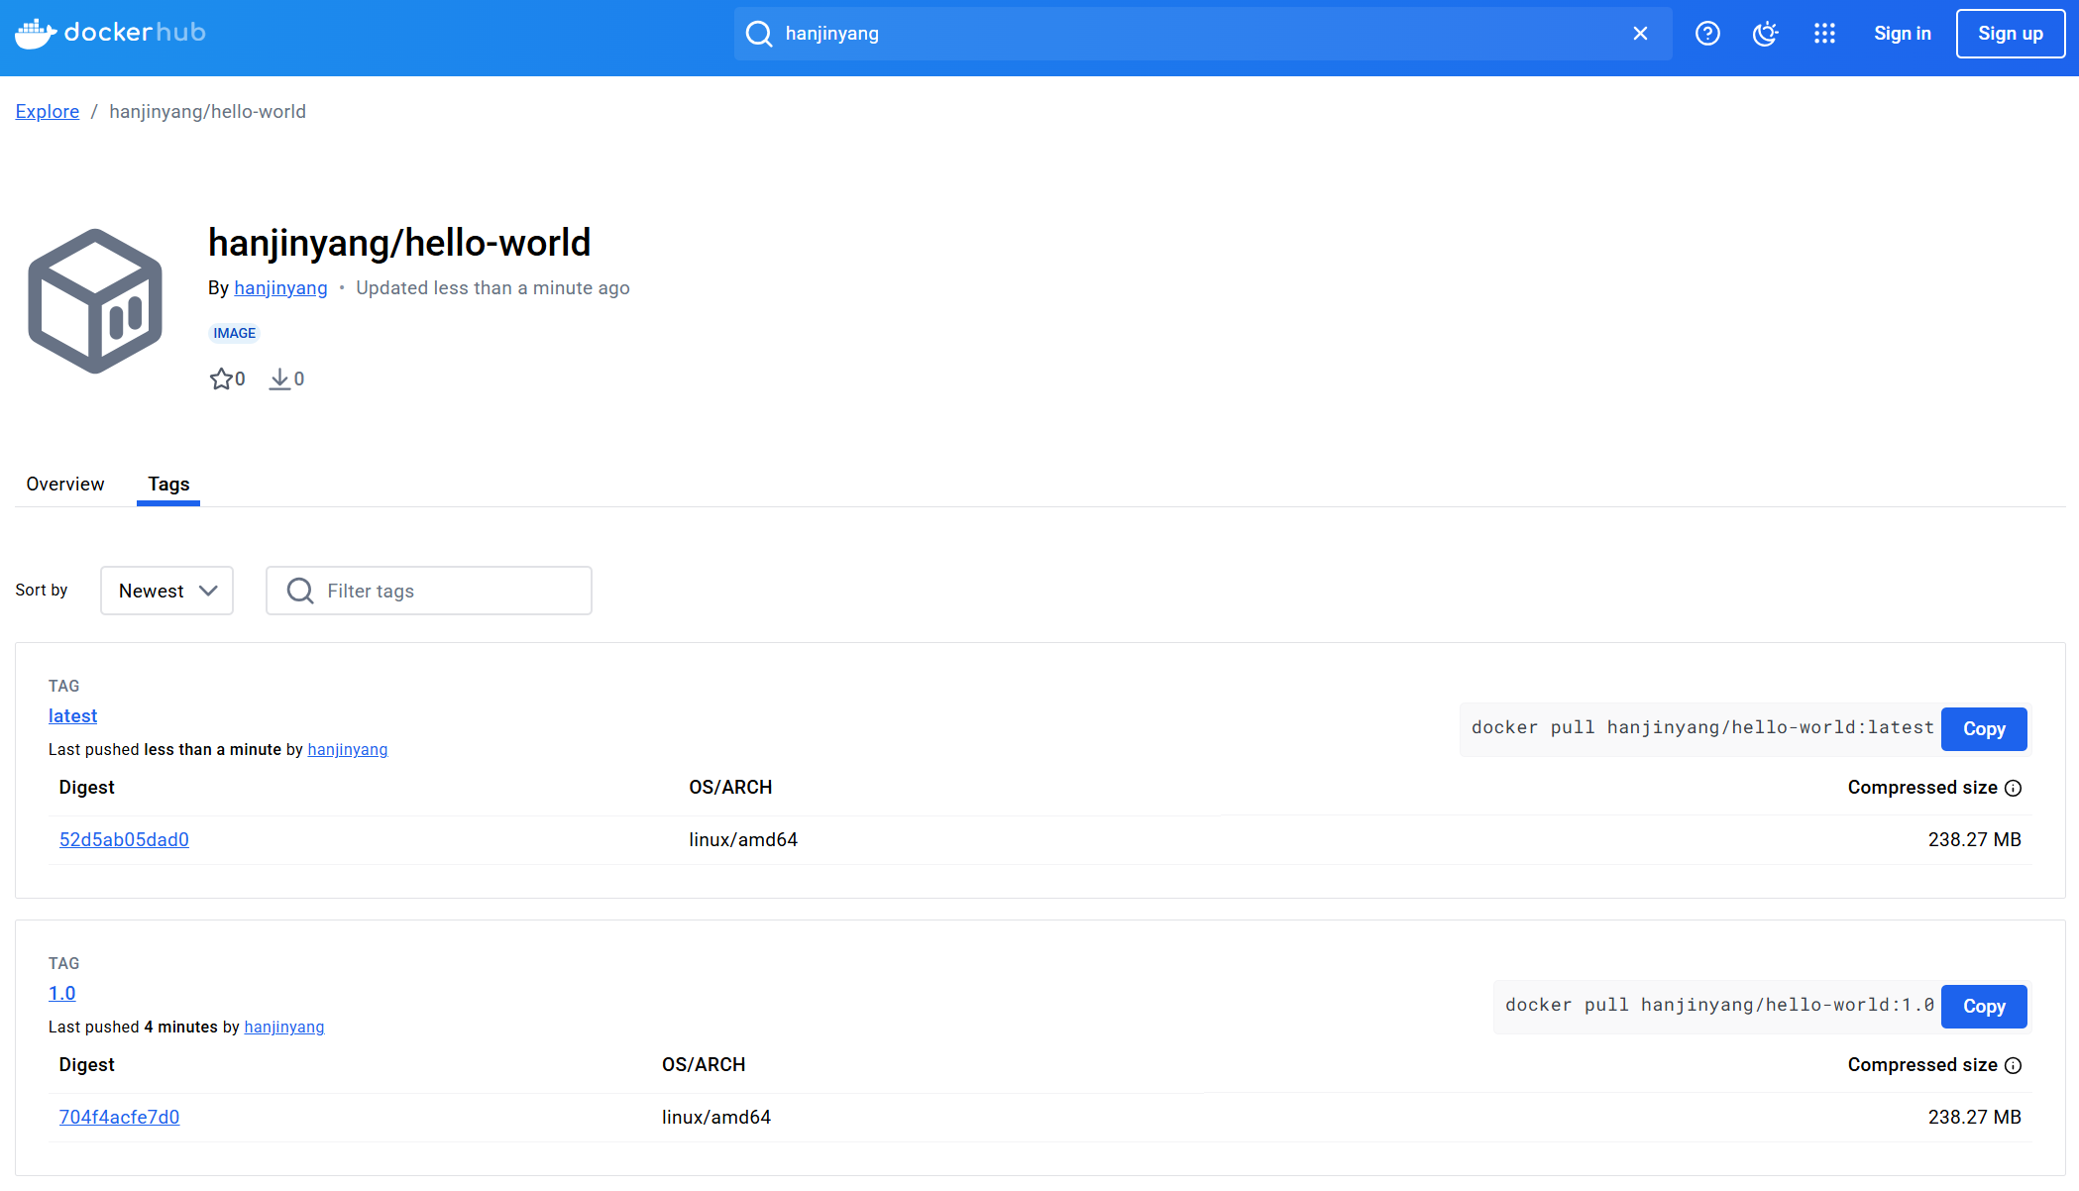
Task: Click info icon beside 1.0 Compressed size
Action: [x=2014, y=1065]
